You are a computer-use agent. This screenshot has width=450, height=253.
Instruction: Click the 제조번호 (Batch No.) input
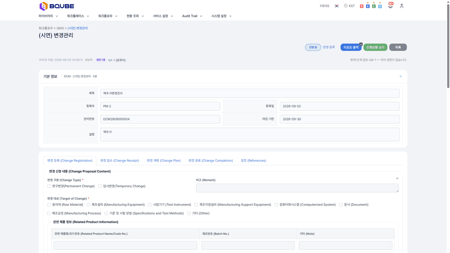pyautogui.click(x=248, y=245)
